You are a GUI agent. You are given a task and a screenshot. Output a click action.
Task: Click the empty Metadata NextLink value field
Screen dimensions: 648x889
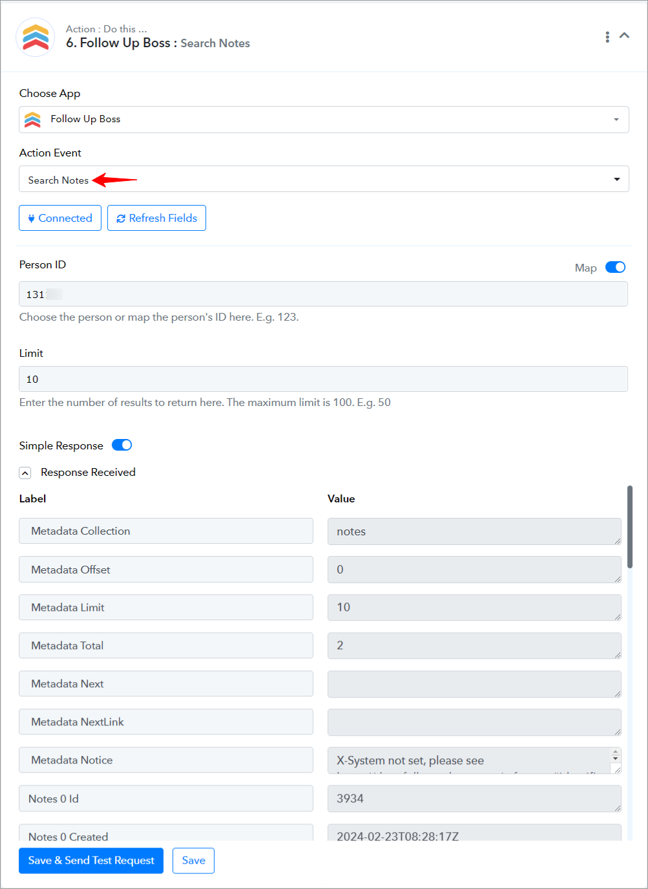tap(474, 722)
